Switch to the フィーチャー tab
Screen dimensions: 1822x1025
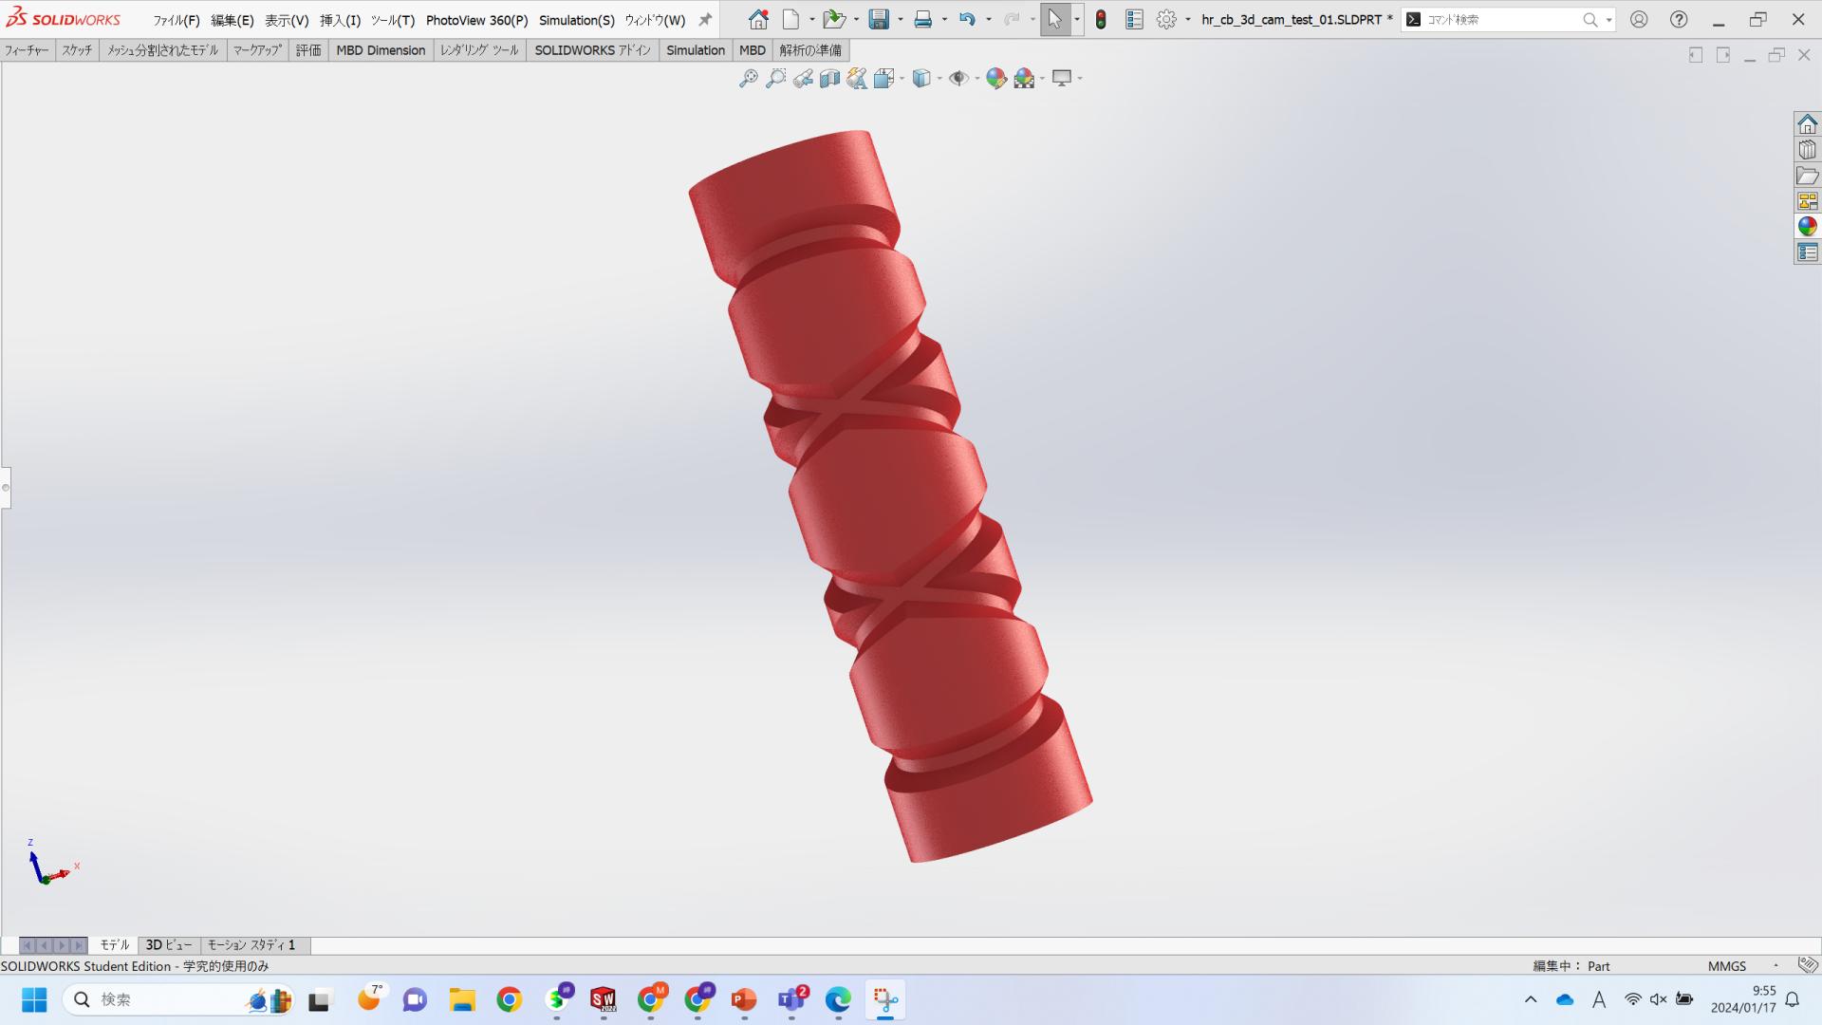click(27, 50)
